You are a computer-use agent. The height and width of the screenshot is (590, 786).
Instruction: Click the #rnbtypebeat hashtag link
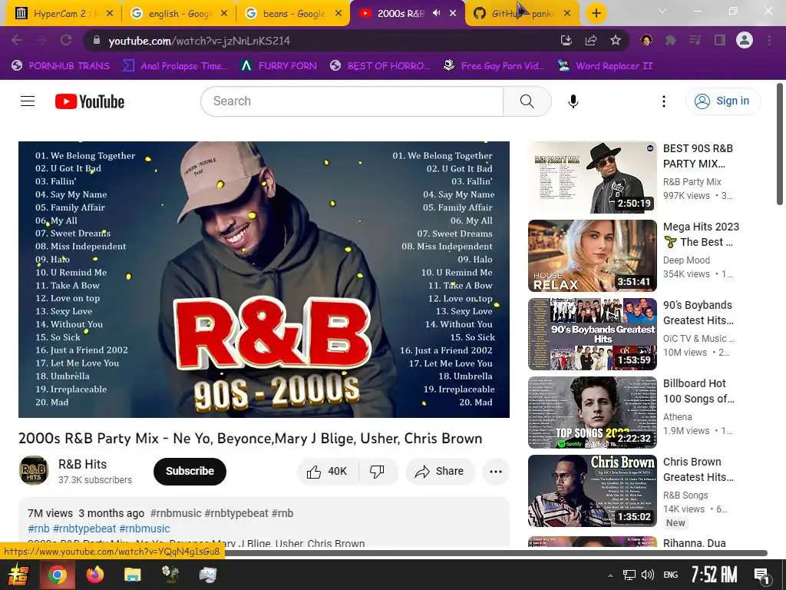coord(84,529)
